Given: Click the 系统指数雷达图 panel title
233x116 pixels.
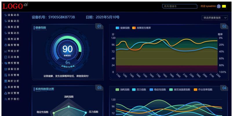Looking at the screenshot, I should pyautogui.click(x=45, y=89).
